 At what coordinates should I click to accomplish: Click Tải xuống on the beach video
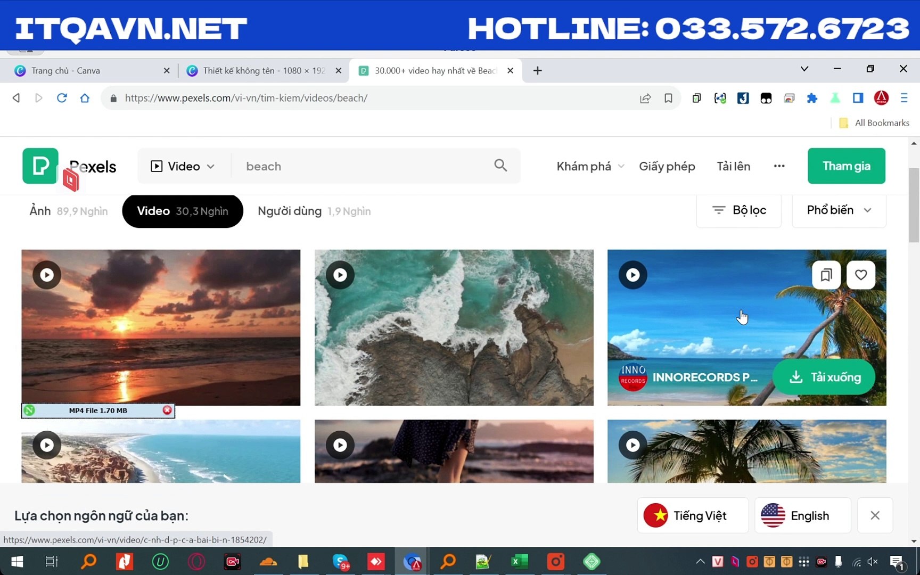click(x=824, y=377)
